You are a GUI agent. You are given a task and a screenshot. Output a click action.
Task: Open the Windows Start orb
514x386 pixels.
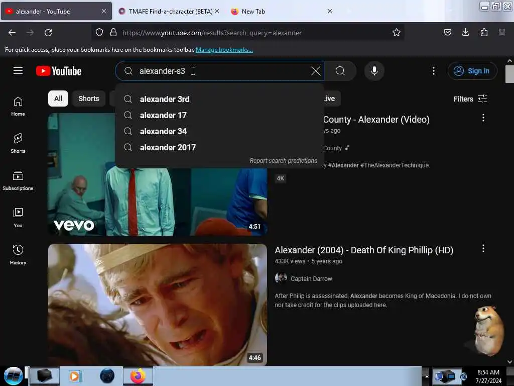coord(13,376)
